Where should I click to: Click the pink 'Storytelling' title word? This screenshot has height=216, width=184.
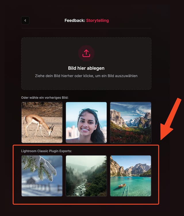tap(97, 20)
